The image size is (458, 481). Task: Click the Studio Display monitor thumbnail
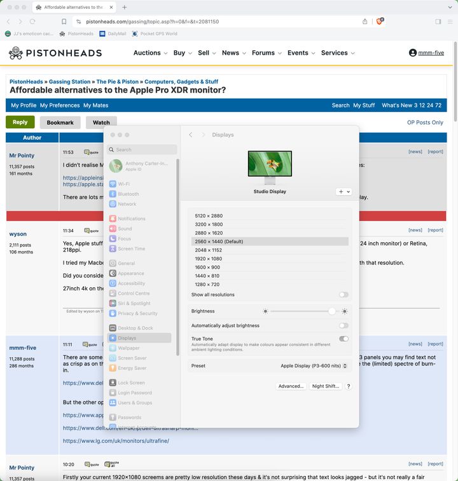pyautogui.click(x=270, y=166)
